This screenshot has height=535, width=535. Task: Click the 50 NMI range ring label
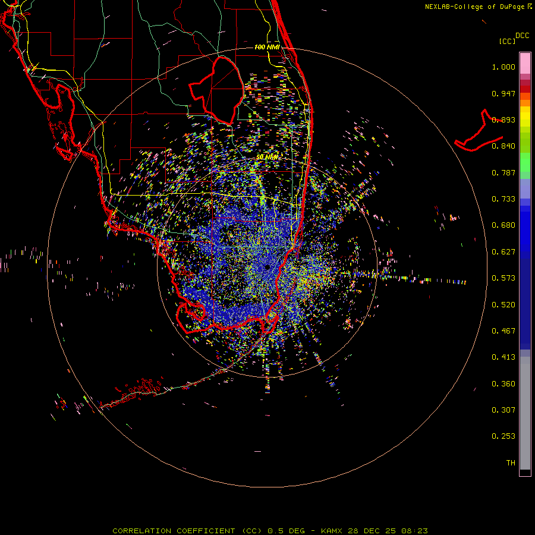pos(267,157)
